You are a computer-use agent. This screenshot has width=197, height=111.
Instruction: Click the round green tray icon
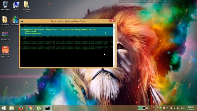click(160, 108)
